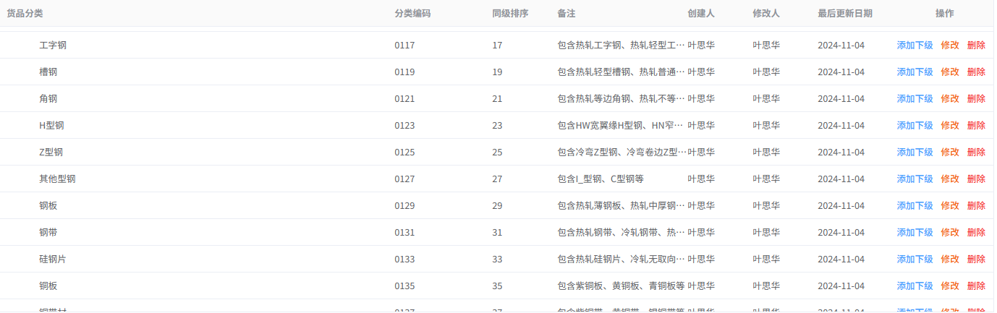Viewport: 997px width, 313px height.
Task: Click 删除 for 钢带 row
Action: (x=976, y=232)
